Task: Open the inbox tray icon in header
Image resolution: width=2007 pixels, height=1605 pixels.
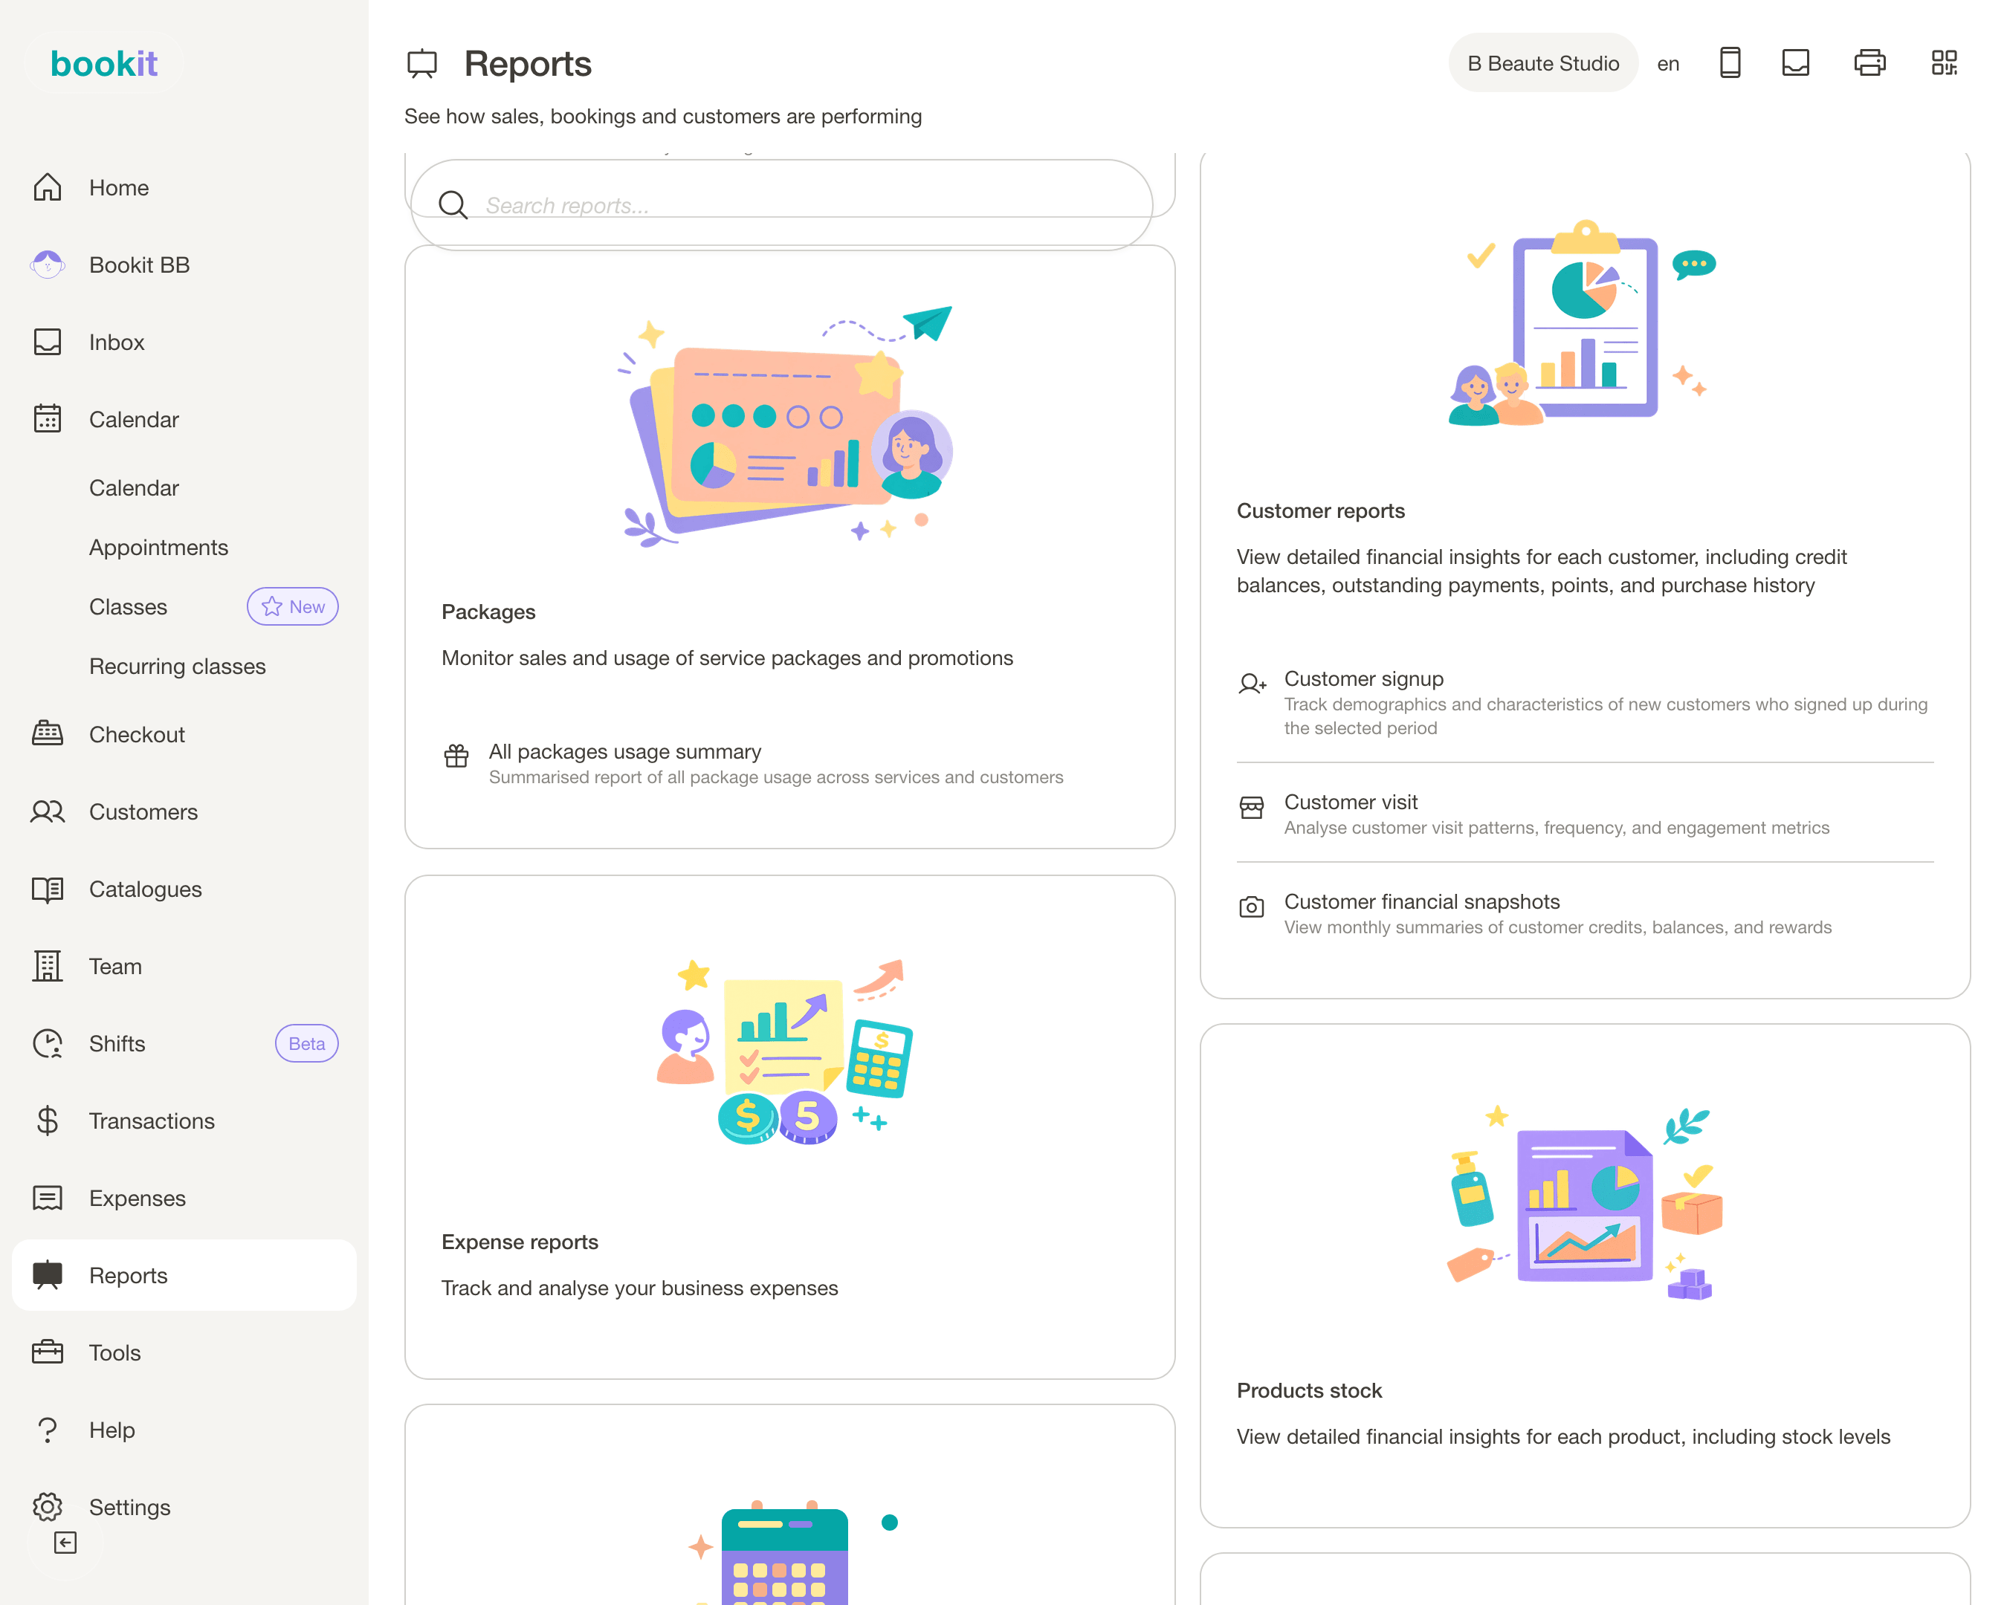Action: pos(1794,63)
